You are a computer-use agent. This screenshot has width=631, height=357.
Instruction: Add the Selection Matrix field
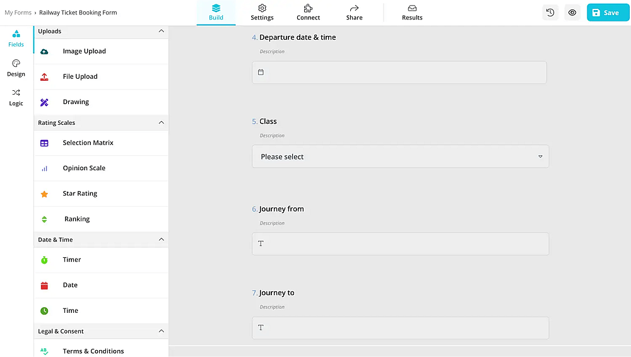point(102,143)
